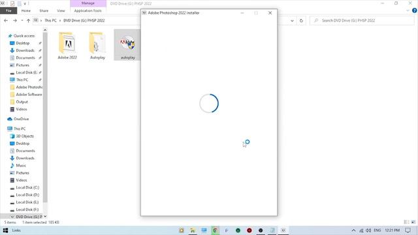Image resolution: width=418 pixels, height=235 pixels.
Task: Select the Manage contextual tab
Action: point(88,3)
